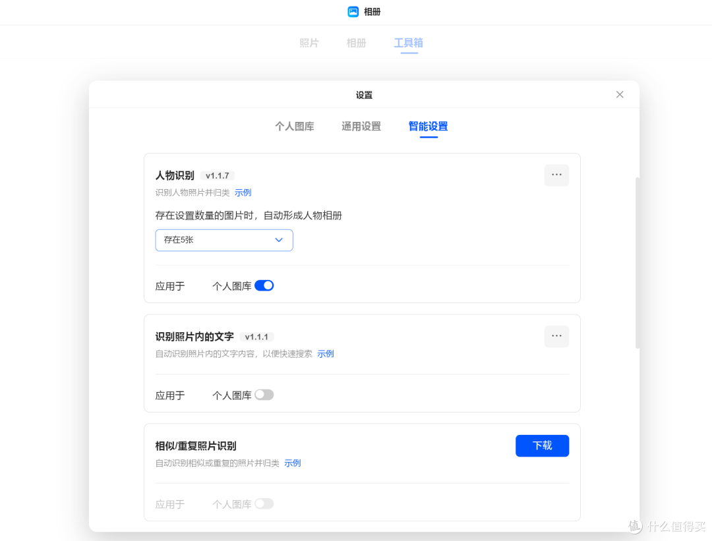Screen dimensions: 712x541
Task: Open the 通用设置 tab
Action: pos(361,127)
